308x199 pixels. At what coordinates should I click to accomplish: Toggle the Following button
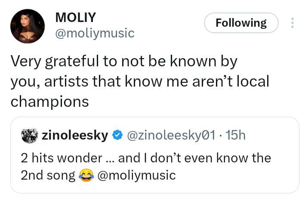(241, 23)
